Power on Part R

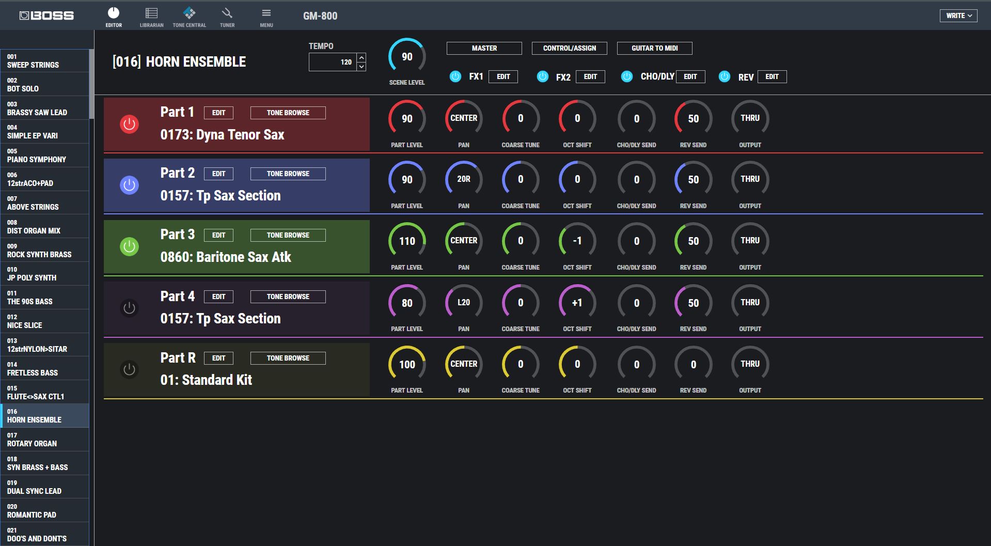(129, 369)
